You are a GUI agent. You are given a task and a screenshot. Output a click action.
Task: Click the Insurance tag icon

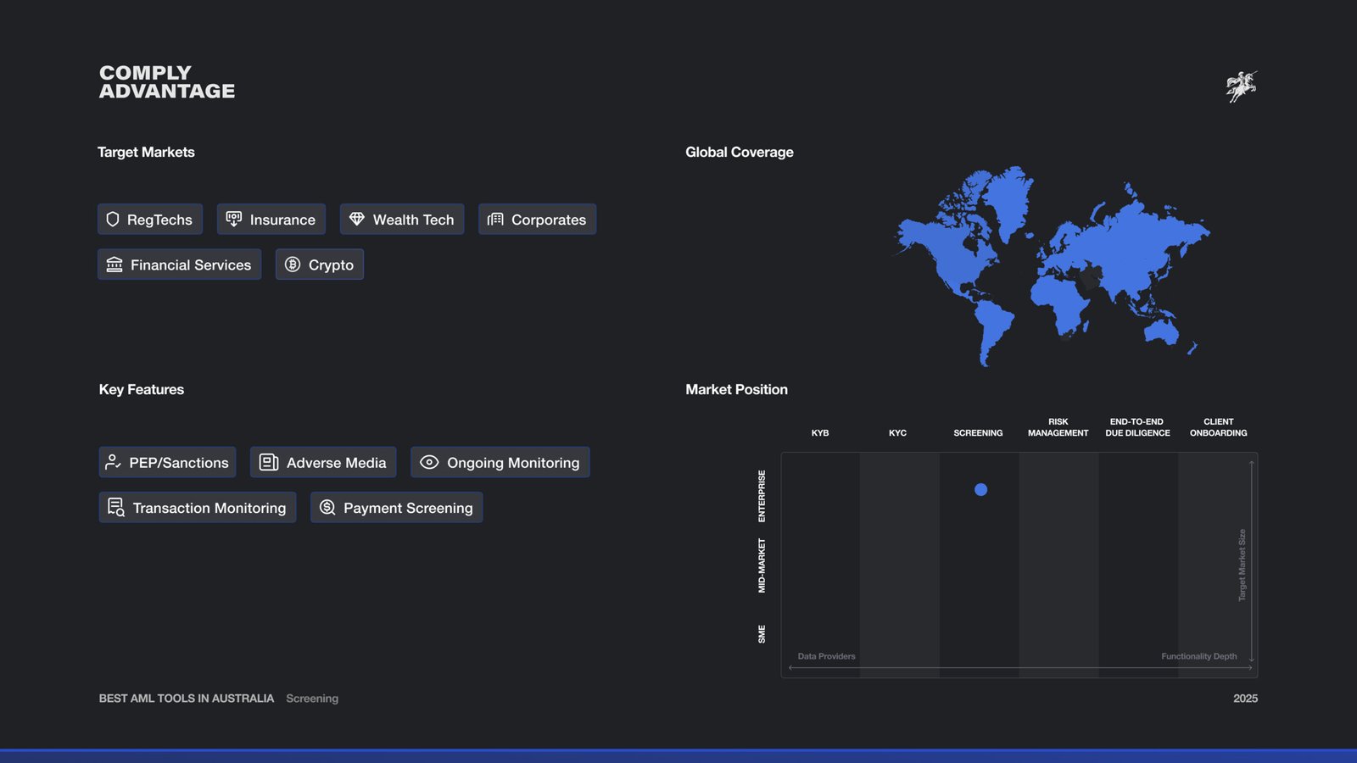coord(234,220)
